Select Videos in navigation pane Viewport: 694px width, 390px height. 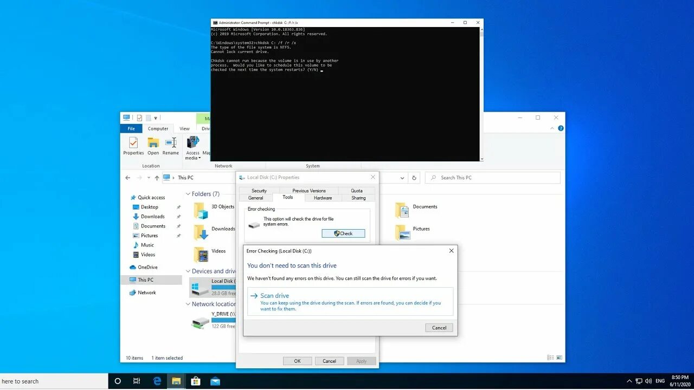148,255
